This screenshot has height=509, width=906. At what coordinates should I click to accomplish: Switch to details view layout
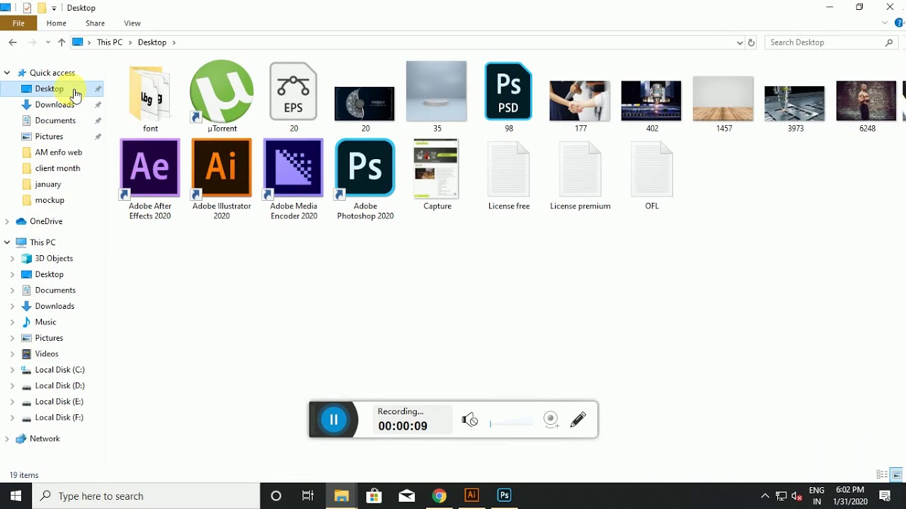pos(882,474)
